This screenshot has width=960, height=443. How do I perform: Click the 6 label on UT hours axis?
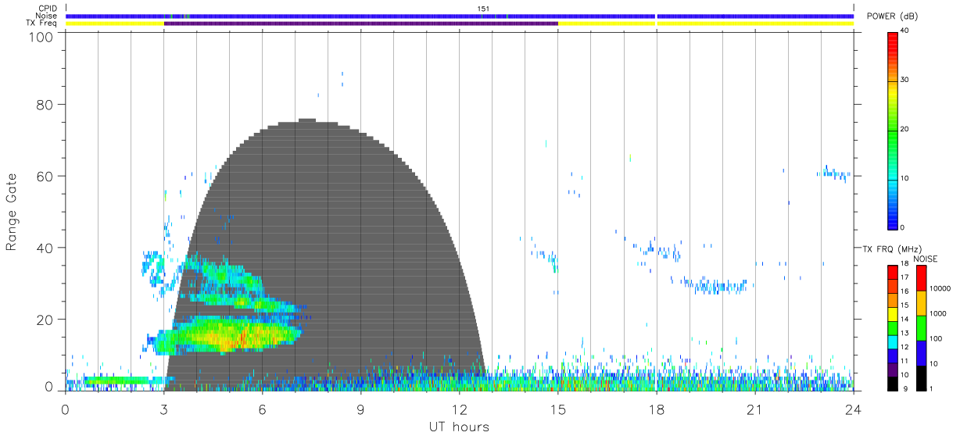263,409
